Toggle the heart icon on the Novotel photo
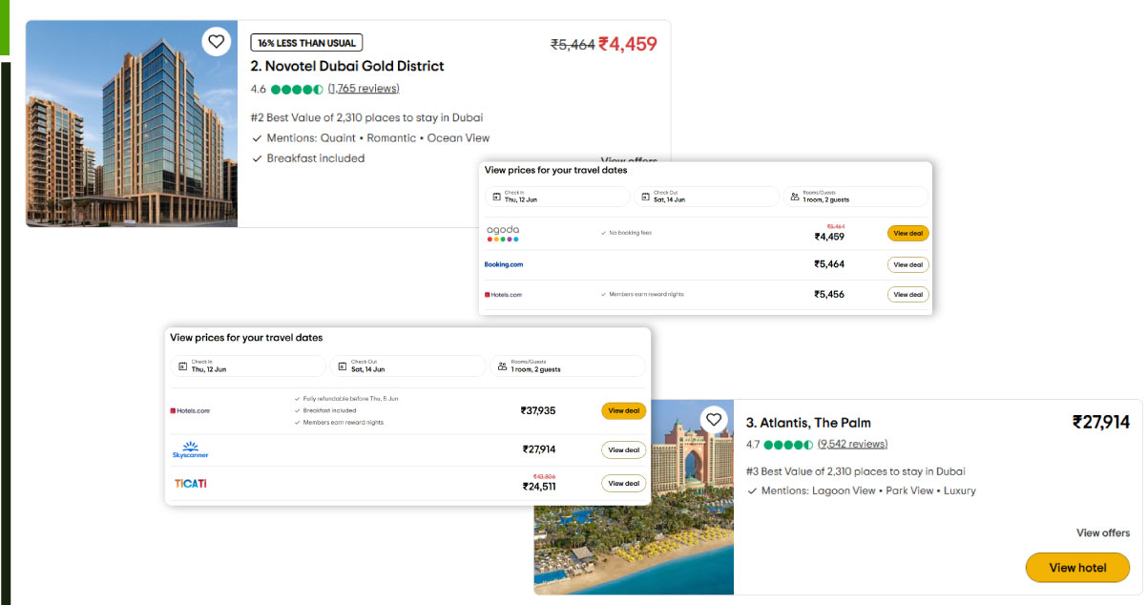 [x=217, y=41]
